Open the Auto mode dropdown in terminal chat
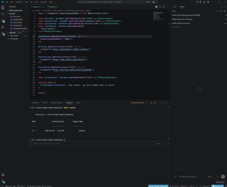Viewport: 227px width, 187px height. tap(159, 144)
